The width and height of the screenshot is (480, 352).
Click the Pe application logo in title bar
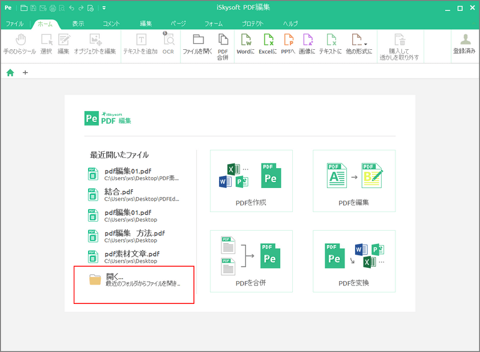pyautogui.click(x=8, y=8)
